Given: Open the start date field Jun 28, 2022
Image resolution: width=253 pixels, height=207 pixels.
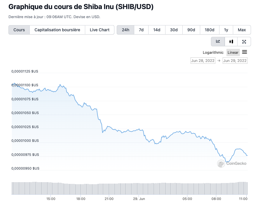Looking at the screenshot, I should tap(203, 61).
